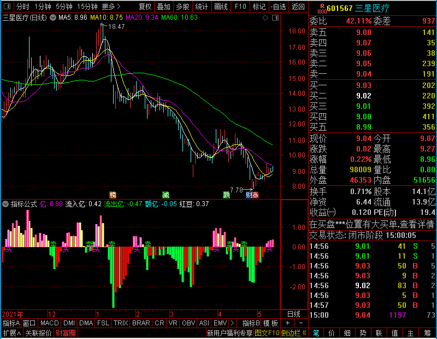Toggle the side panel icon above the price axis

click(x=275, y=18)
